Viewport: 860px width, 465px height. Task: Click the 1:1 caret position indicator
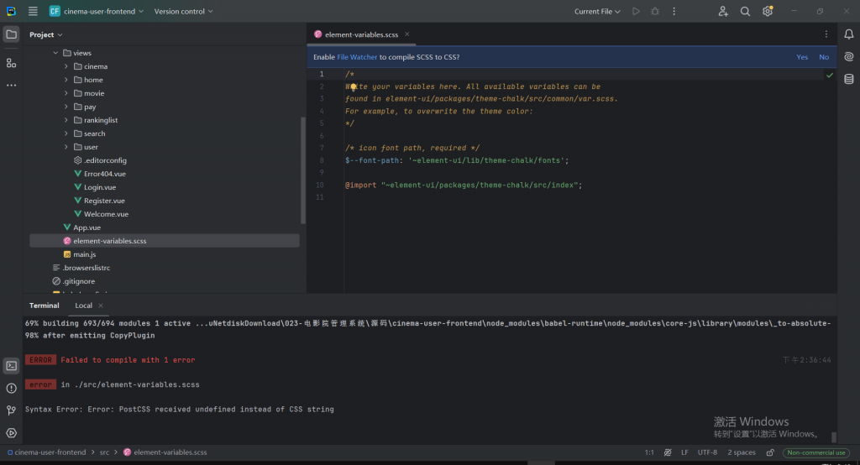(x=649, y=452)
